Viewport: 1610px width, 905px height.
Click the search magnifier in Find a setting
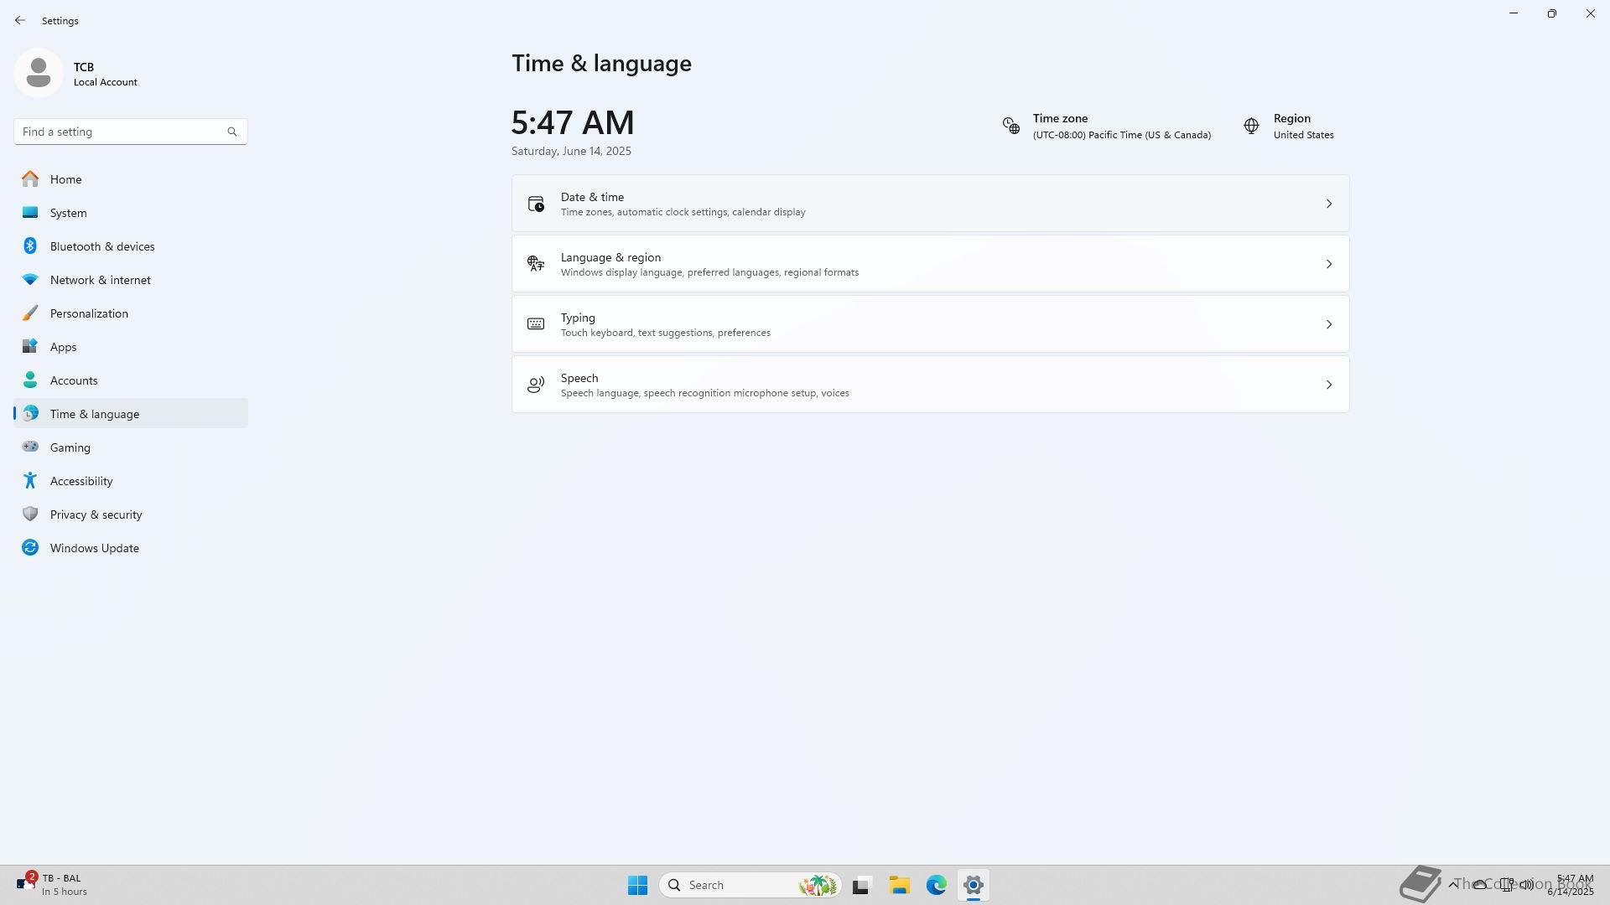pos(232,132)
